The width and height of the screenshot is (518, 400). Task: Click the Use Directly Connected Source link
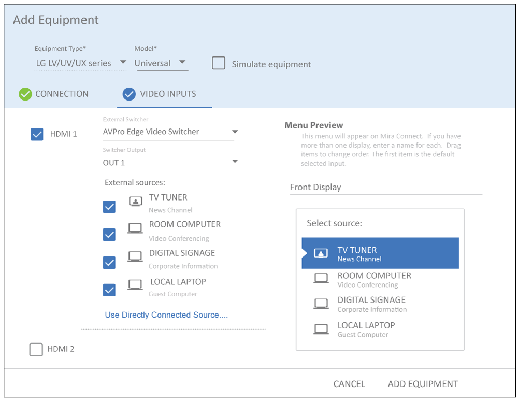[x=166, y=315]
